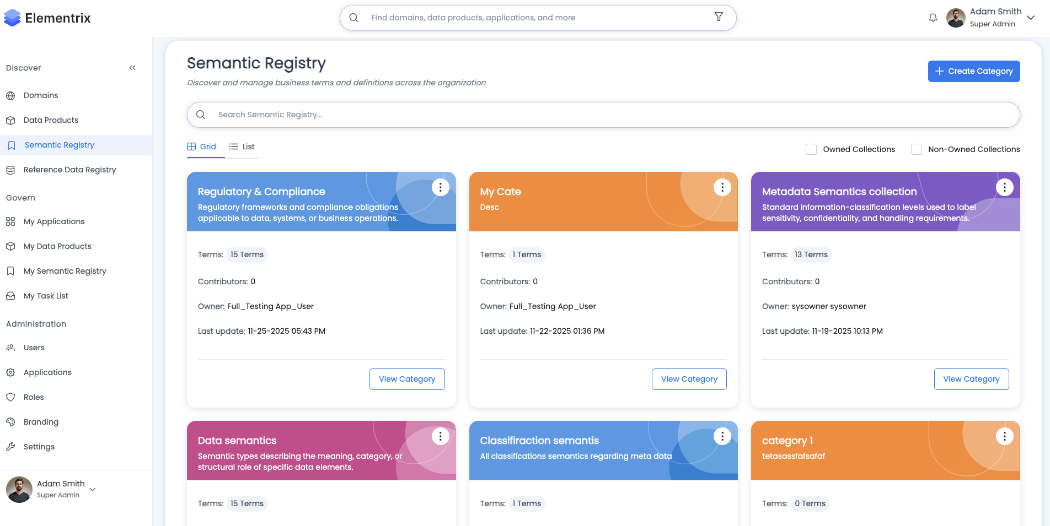Screen dimensions: 1050x526
Task: Click the Create Category button
Action: (973, 71)
